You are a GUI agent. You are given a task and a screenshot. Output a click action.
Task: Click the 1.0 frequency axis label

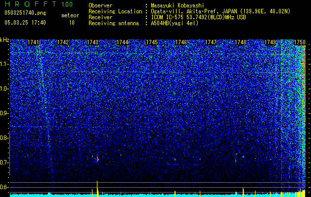[x=3, y=89]
